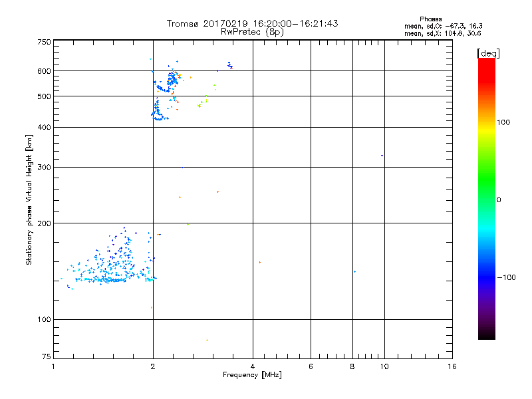Click the '[deg]' colorbar unit label
The height and width of the screenshot is (399, 532).
click(x=488, y=53)
